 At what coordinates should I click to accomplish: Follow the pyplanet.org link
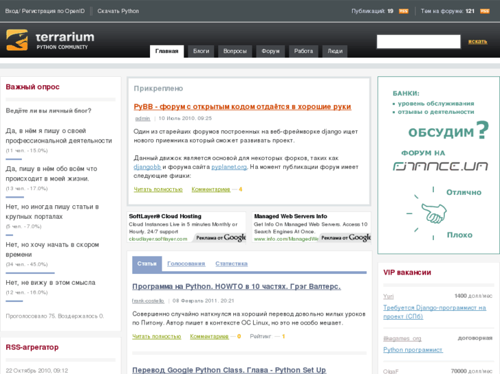229,167
